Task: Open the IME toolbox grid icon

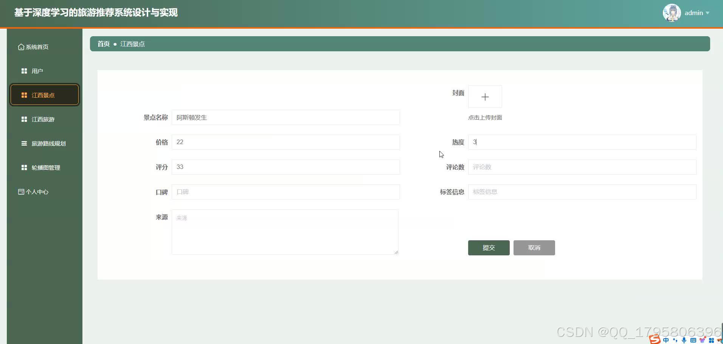Action: tap(712, 340)
